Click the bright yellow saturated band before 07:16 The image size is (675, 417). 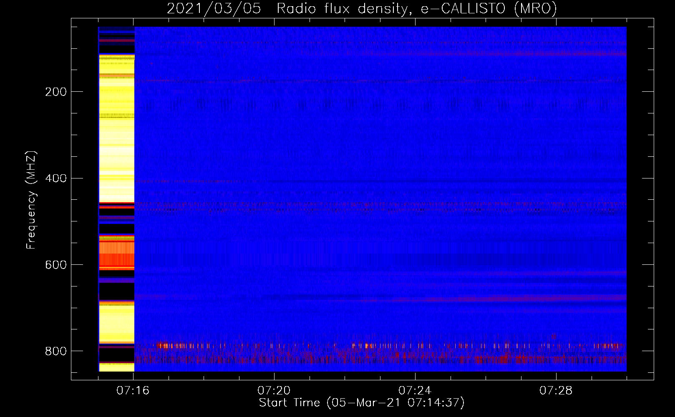click(x=116, y=129)
